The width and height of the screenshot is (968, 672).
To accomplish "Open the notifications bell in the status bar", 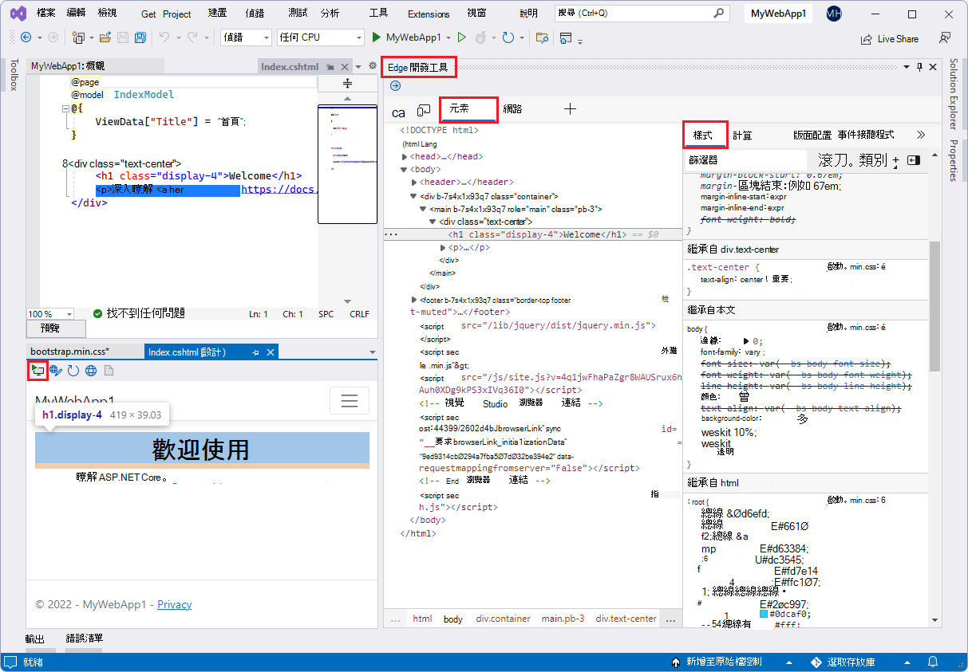I will pos(932,662).
